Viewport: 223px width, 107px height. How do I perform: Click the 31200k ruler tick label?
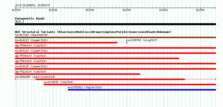(x=16, y=10)
